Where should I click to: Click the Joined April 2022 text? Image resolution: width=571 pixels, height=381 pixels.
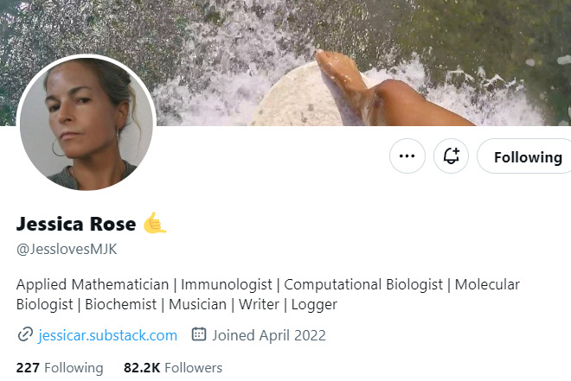(269, 334)
